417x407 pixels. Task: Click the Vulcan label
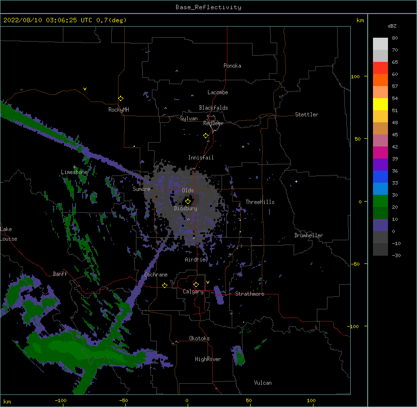point(263,383)
